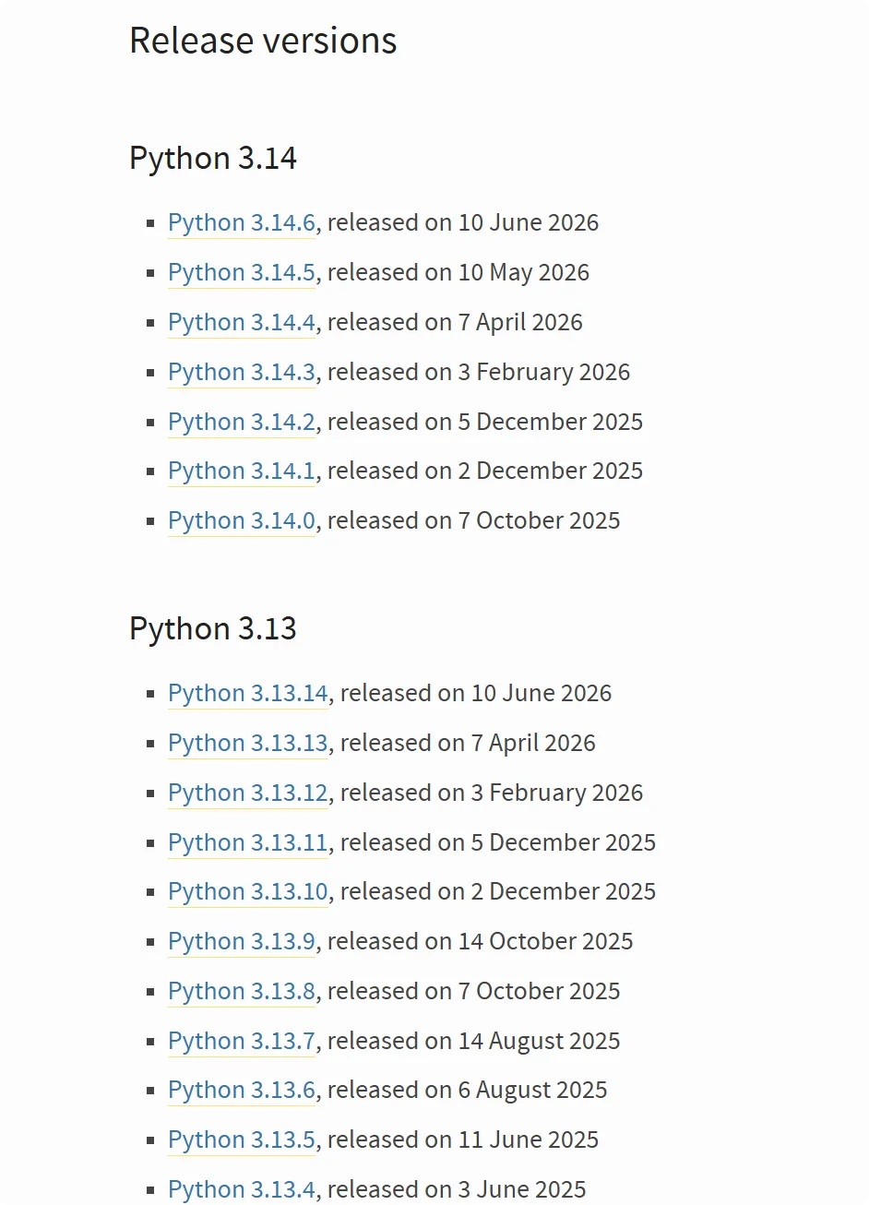Click the text 'released on 7 October 2025' for Python 3.14.0

(474, 521)
